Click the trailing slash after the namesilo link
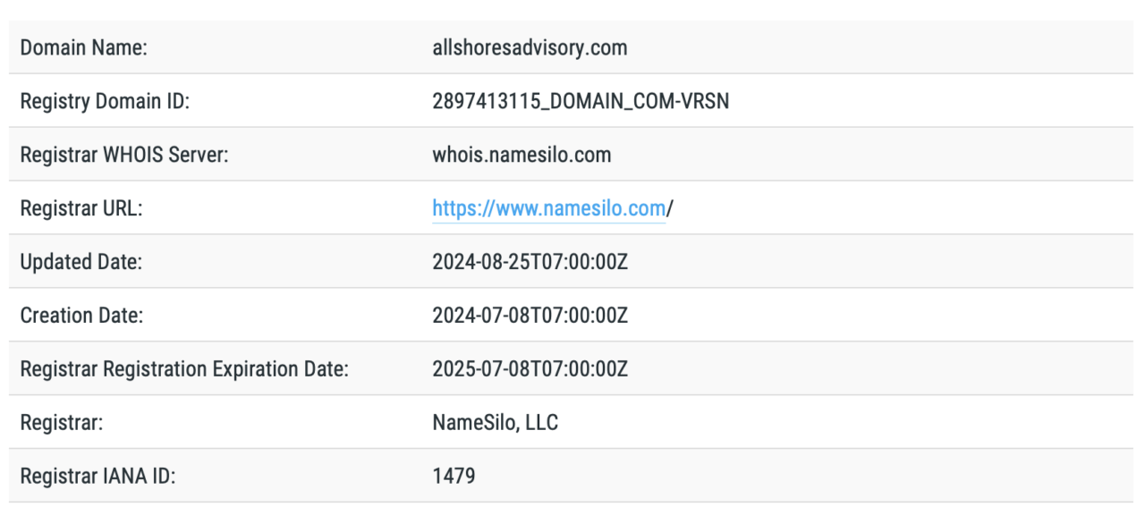Screen dimensions: 1145x515 click(x=670, y=208)
